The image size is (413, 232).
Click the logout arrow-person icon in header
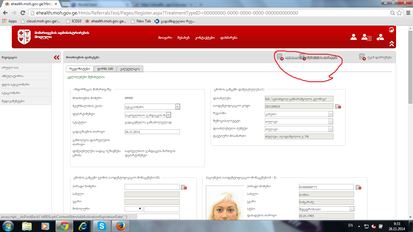click(x=380, y=37)
